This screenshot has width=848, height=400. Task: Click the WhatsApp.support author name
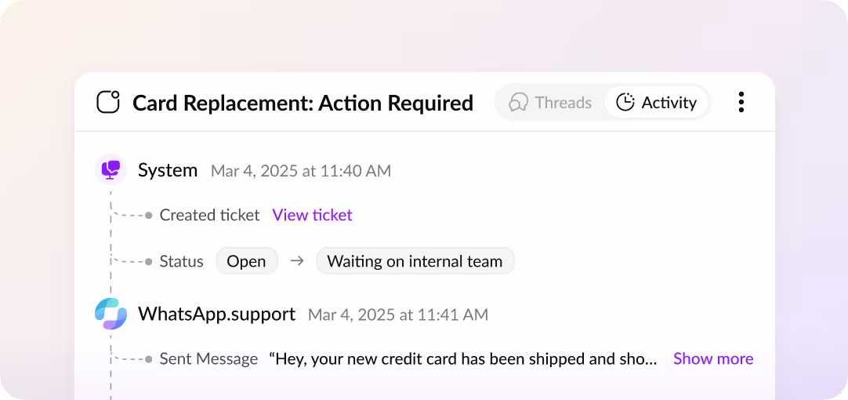pos(216,314)
